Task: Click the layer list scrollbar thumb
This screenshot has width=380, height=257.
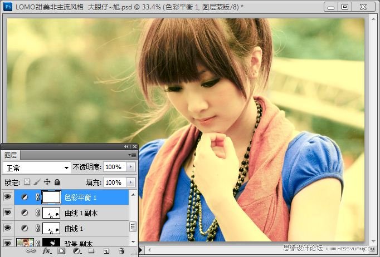Action: [x=133, y=227]
